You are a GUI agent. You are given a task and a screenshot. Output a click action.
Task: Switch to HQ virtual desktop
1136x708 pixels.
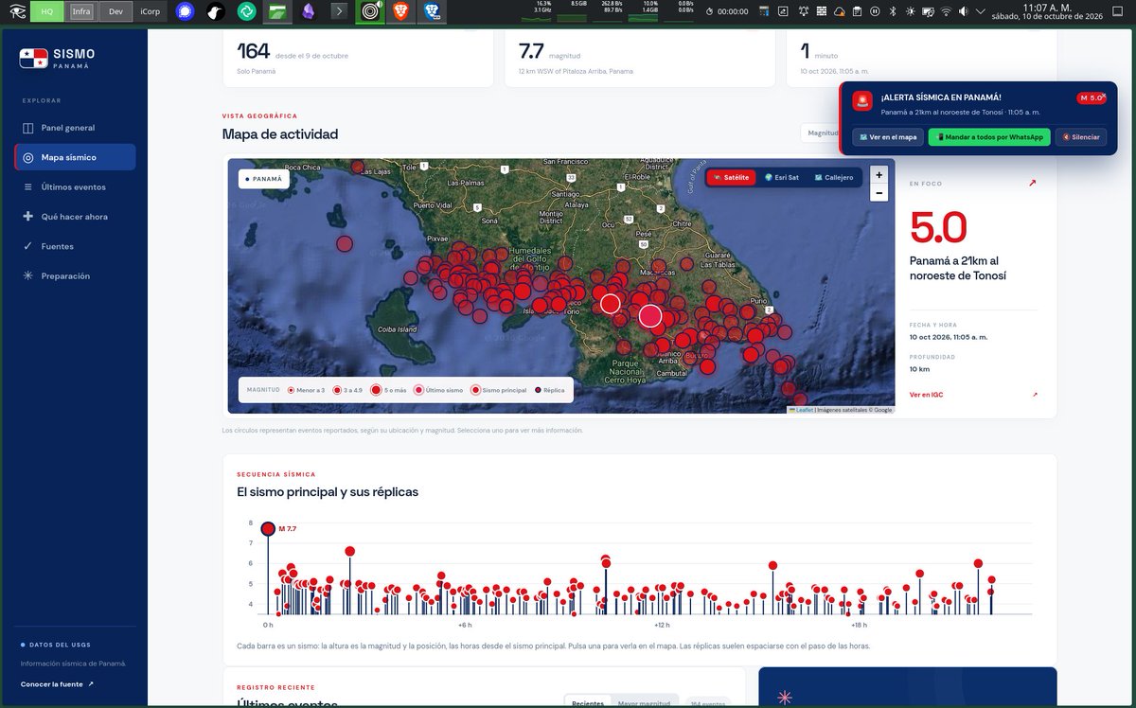(x=46, y=11)
